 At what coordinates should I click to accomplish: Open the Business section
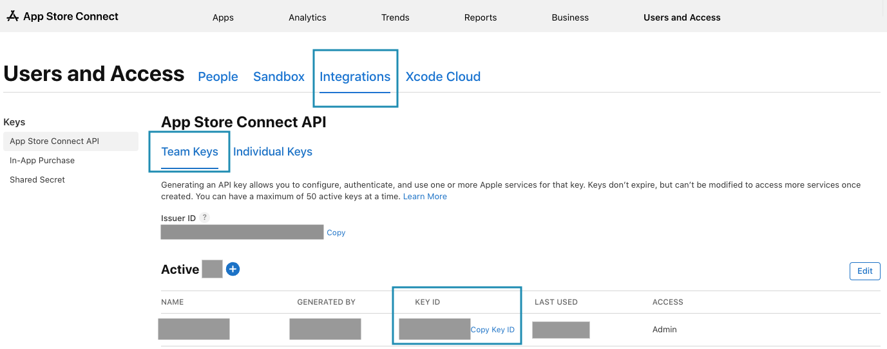[570, 17]
